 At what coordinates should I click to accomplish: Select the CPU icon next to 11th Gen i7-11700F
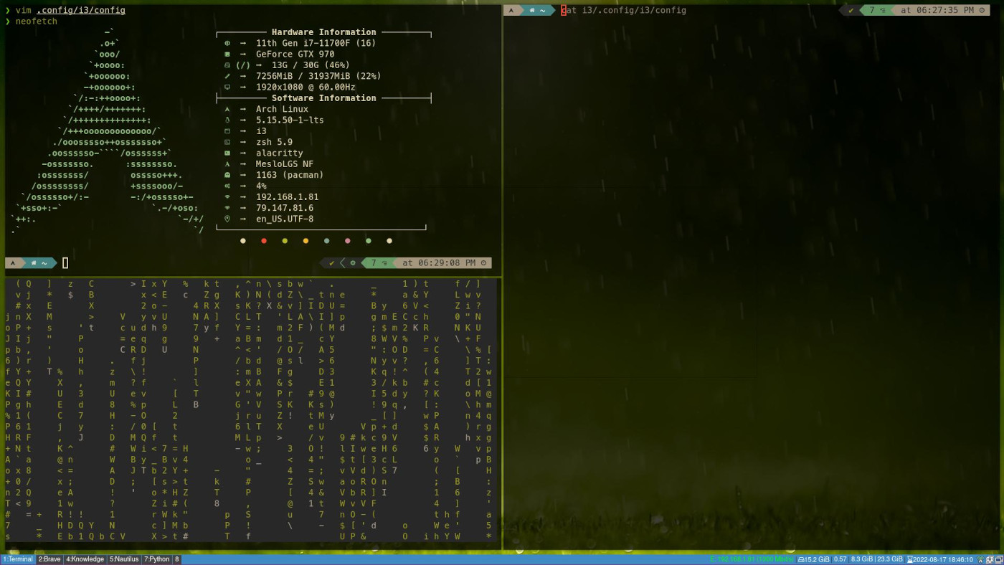[227, 43]
